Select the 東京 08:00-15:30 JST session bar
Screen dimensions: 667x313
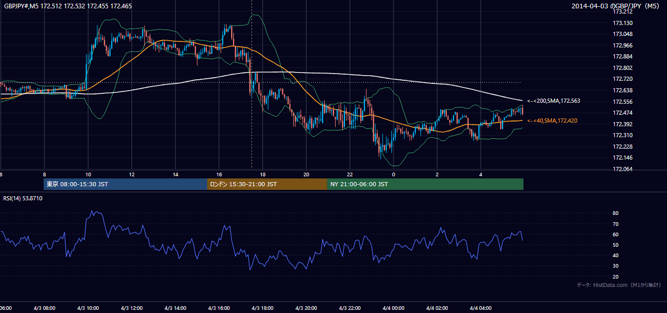[125, 184]
